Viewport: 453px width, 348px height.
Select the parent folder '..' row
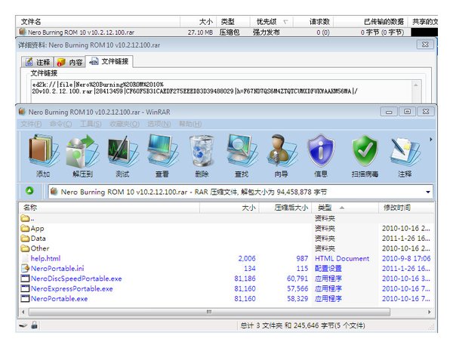(x=226, y=218)
